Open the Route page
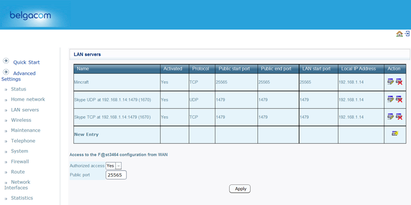Image resolution: width=411 pixels, height=205 pixels. 18,172
